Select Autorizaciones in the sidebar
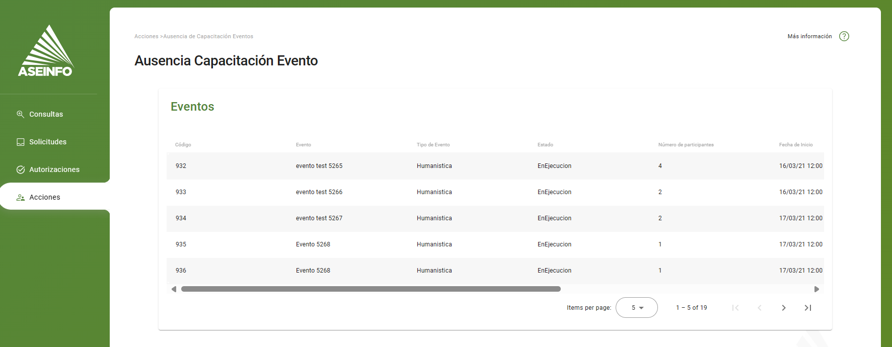 (54, 169)
